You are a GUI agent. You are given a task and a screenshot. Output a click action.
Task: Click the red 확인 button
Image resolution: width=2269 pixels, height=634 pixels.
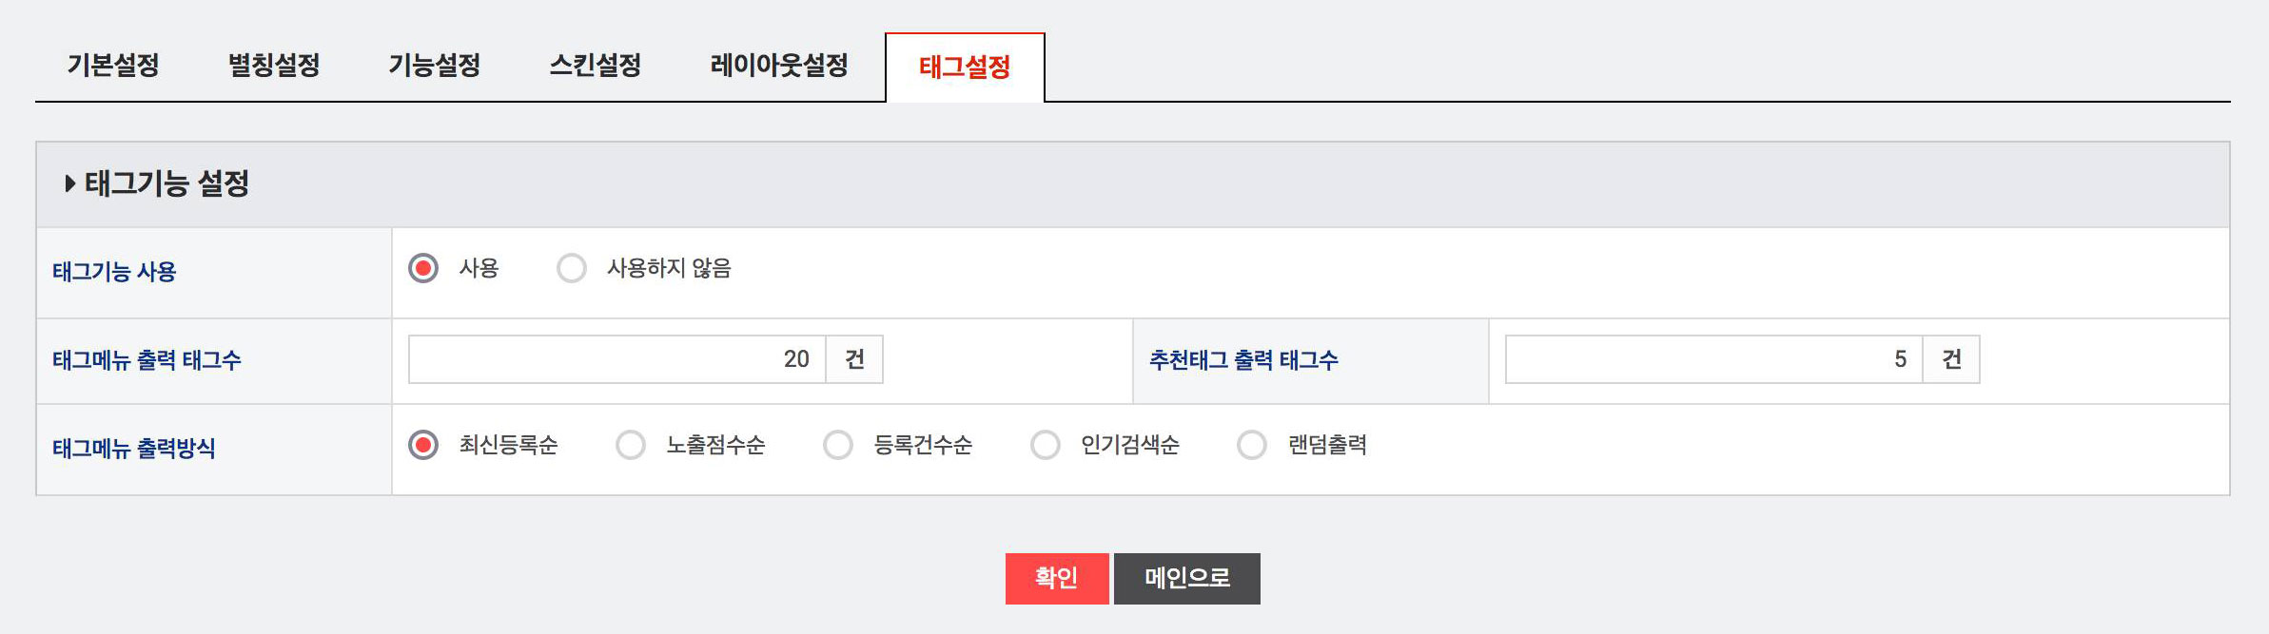(1057, 578)
